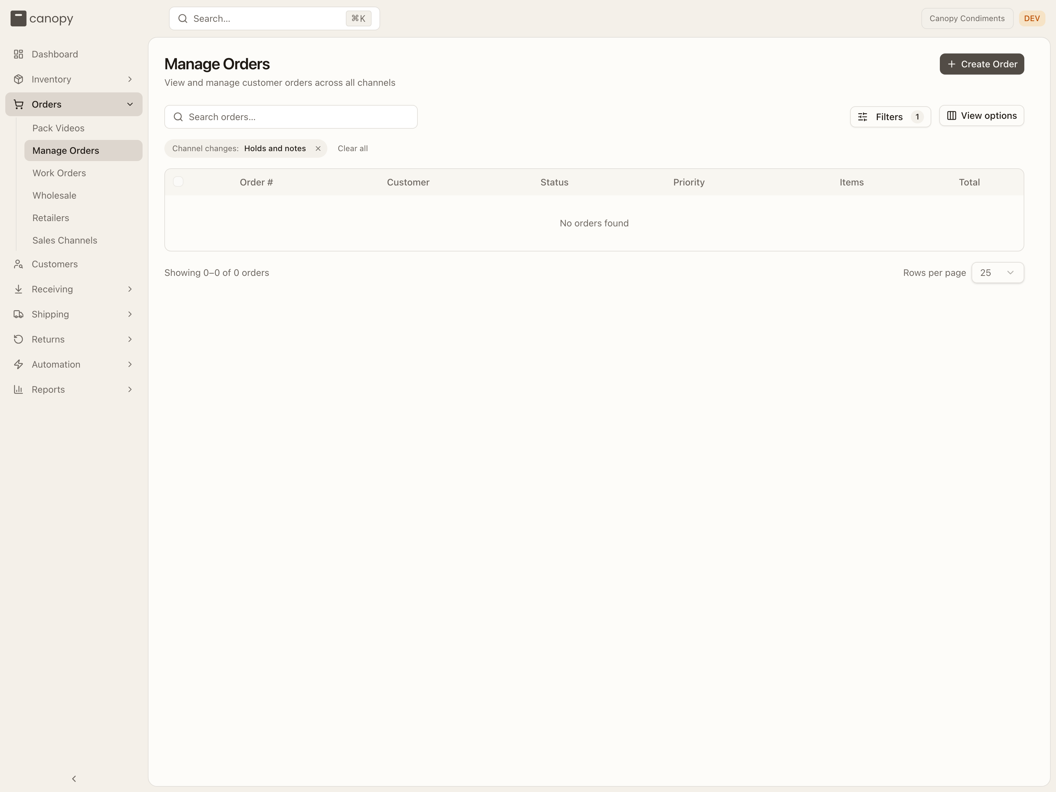Click the Reports bar chart icon

click(18, 389)
